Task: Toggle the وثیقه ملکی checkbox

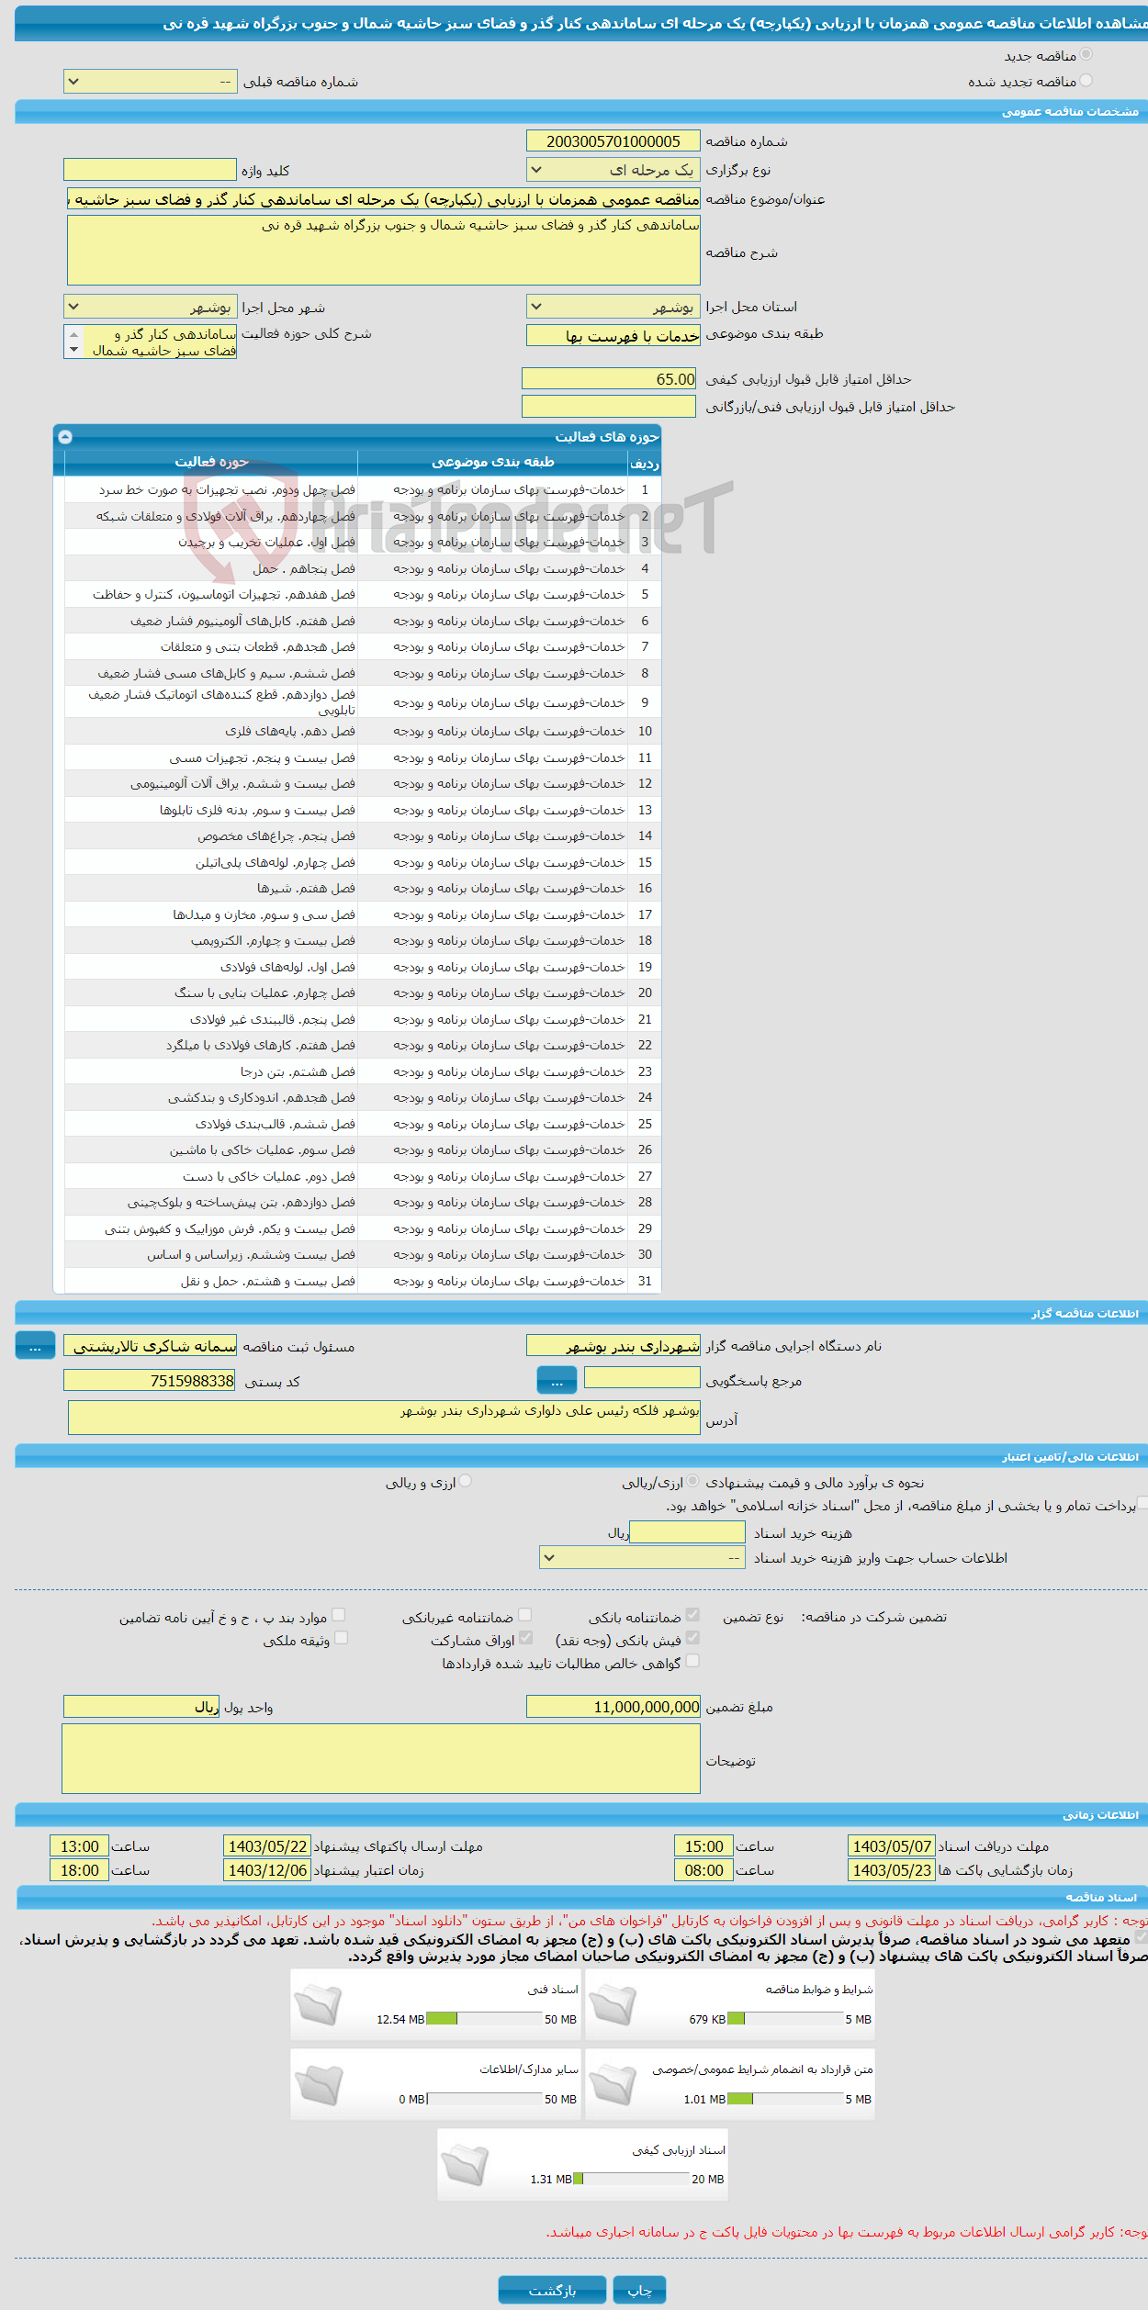Action: [x=341, y=1638]
